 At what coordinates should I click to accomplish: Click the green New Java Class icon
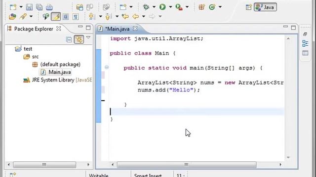[x=212, y=7]
